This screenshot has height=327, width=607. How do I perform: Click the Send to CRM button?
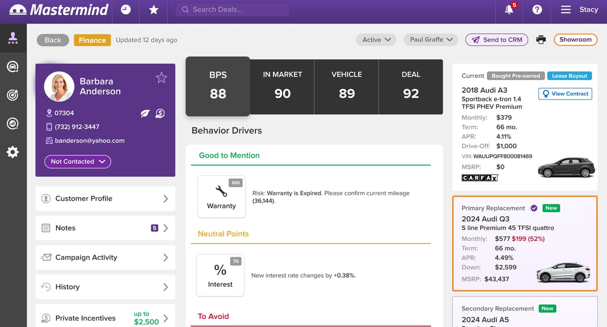(497, 40)
